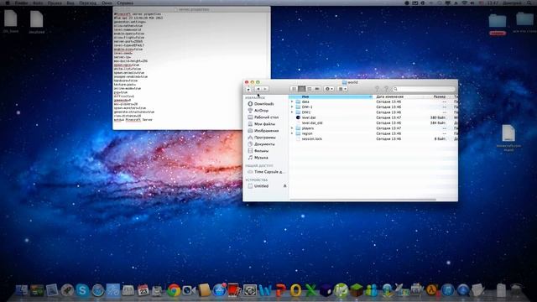Switch Finder window to icon view
The width and height of the screenshot is (537, 302).
(x=294, y=89)
